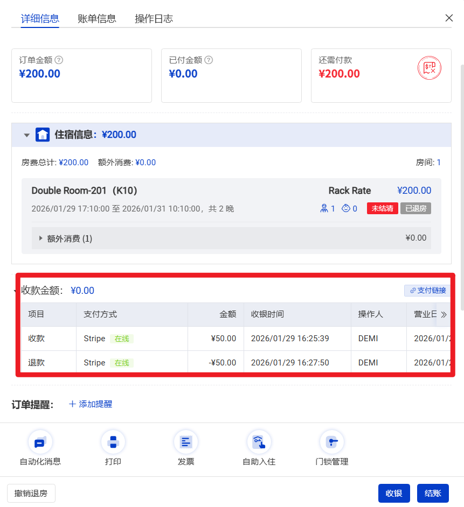Click the 打印 printer icon
The image size is (464, 507).
[113, 442]
